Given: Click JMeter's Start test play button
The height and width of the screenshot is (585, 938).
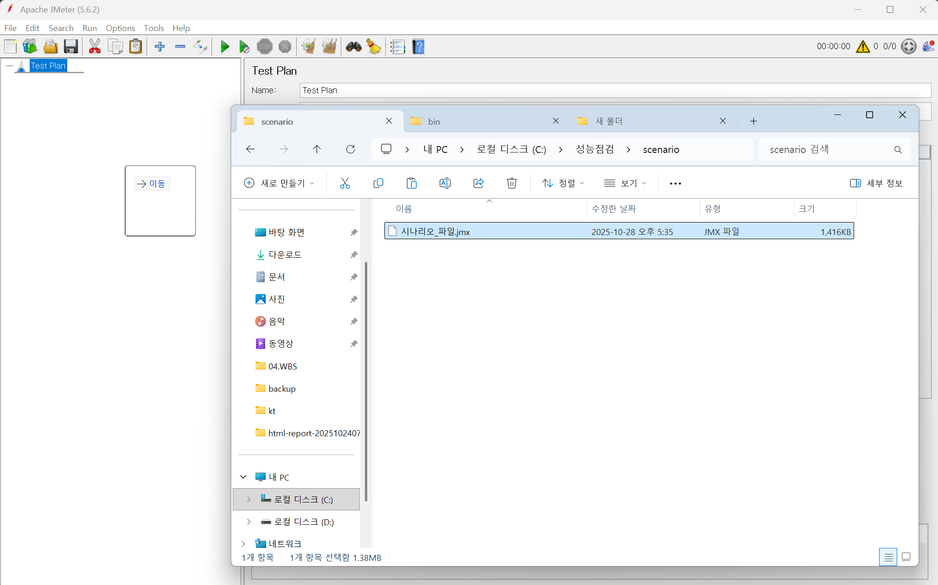Looking at the screenshot, I should pyautogui.click(x=225, y=46).
